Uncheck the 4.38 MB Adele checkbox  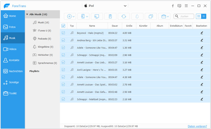pyautogui.click(x=63, y=77)
